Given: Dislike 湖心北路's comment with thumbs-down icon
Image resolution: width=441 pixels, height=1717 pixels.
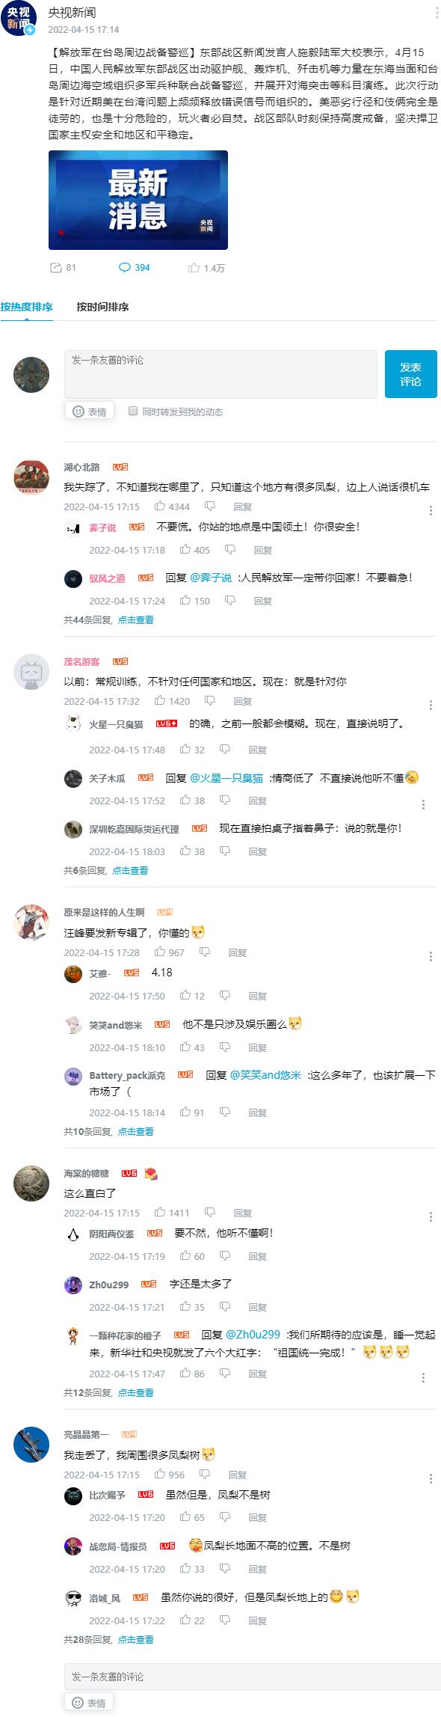Looking at the screenshot, I should 210,506.
